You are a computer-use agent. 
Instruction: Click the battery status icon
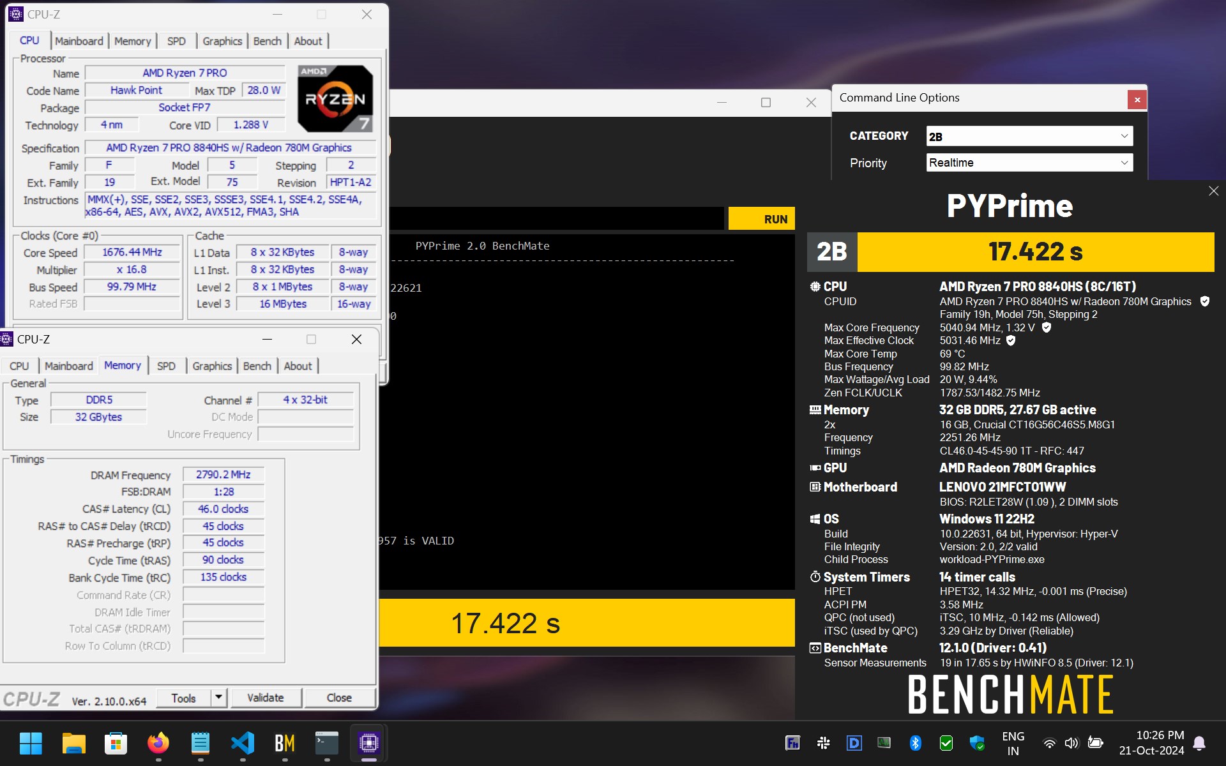coord(1095,742)
